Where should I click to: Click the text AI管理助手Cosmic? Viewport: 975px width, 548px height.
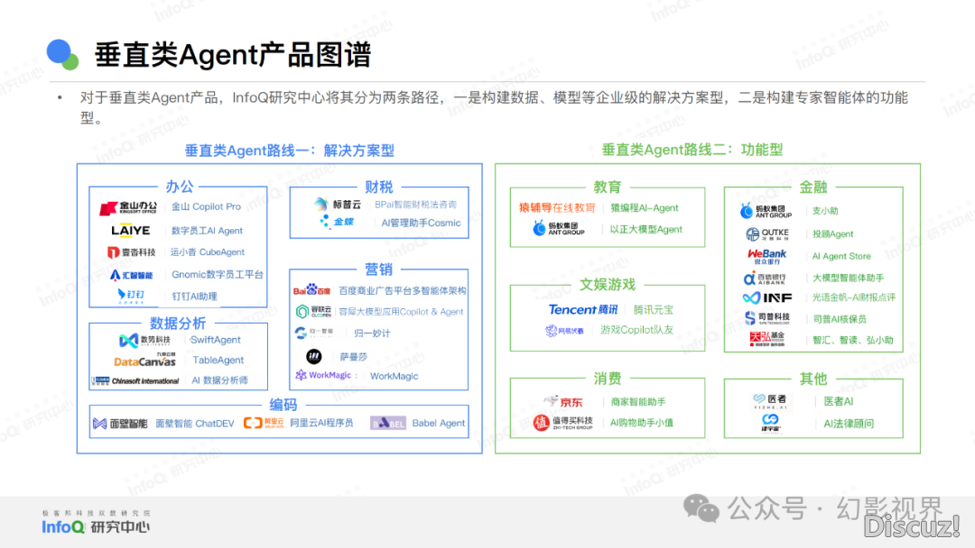pyautogui.click(x=421, y=223)
